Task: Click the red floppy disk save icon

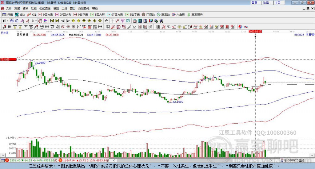Action: 151,21
